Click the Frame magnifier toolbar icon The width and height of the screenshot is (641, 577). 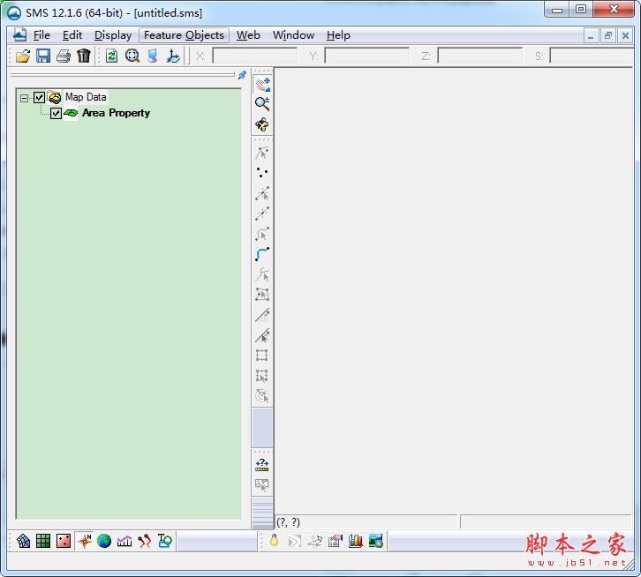point(132,56)
